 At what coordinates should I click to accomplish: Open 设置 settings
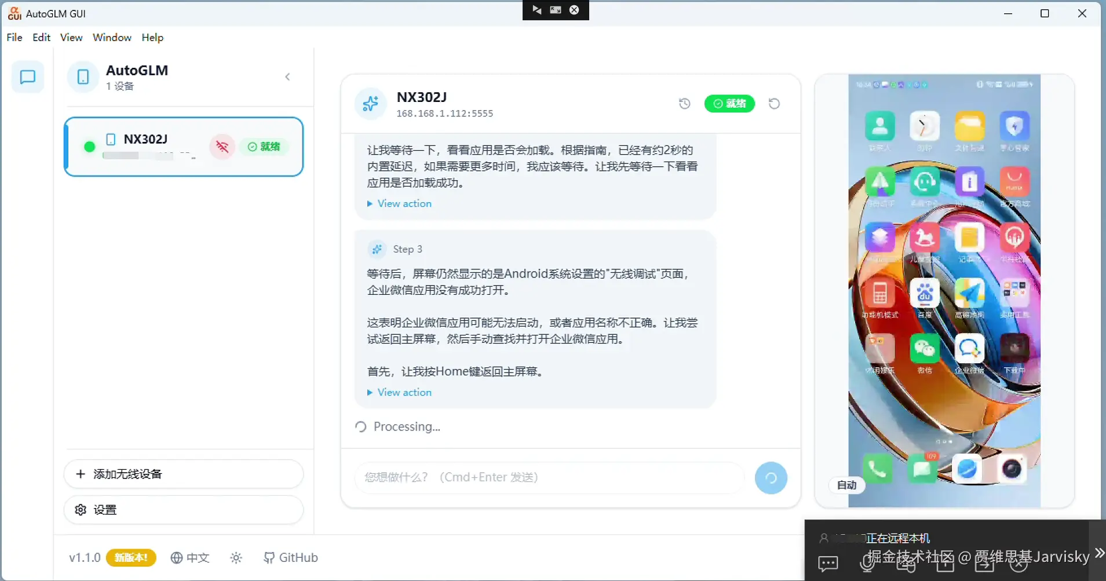[x=184, y=510]
